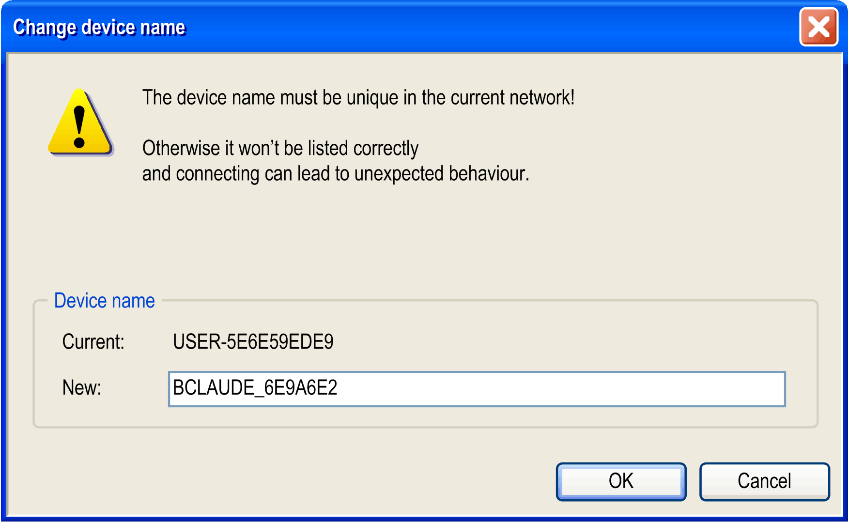Click the exclamation mark inside warning triangle
849x522 pixels.
click(x=79, y=127)
